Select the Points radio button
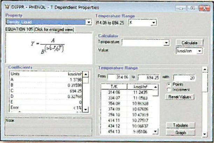The width and height of the screenshot is (214, 143). click(169, 84)
